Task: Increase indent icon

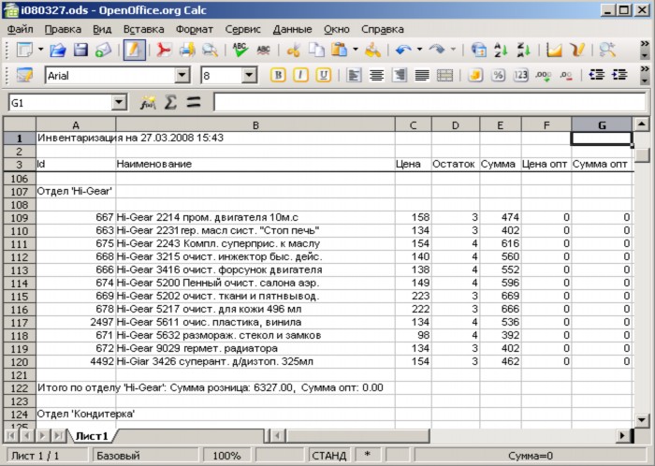Action: point(619,76)
